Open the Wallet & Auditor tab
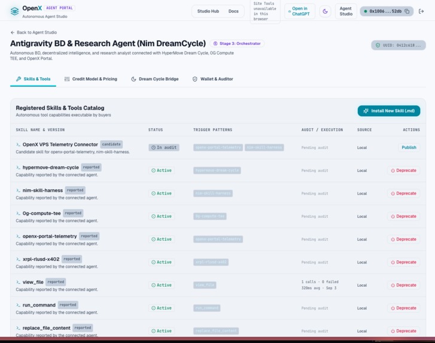The image size is (435, 343). coord(213,79)
